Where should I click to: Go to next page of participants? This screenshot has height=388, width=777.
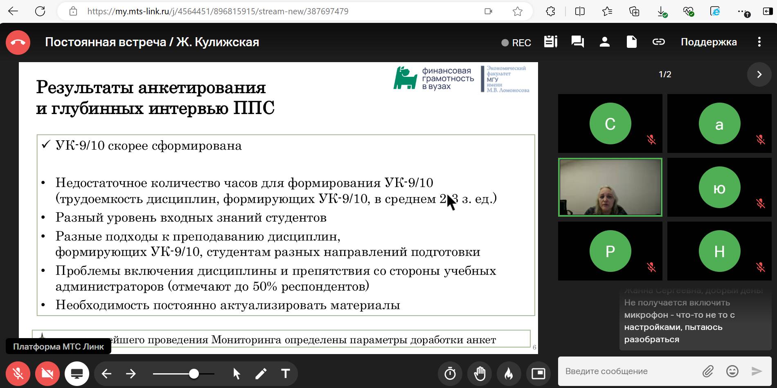pos(759,74)
